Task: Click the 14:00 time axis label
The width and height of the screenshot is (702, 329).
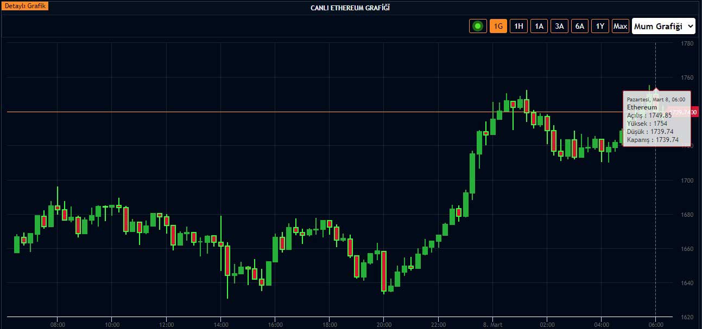Action: (220, 325)
